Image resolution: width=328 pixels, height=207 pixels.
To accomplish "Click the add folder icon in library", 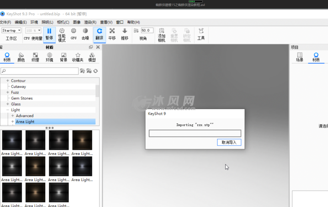I will (x=82, y=71).
